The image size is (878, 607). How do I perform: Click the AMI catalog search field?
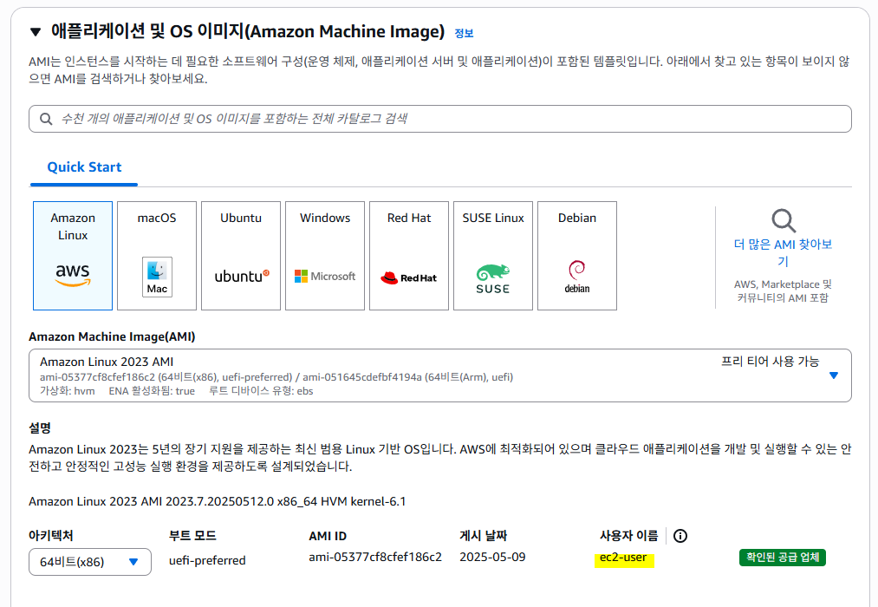click(440, 119)
